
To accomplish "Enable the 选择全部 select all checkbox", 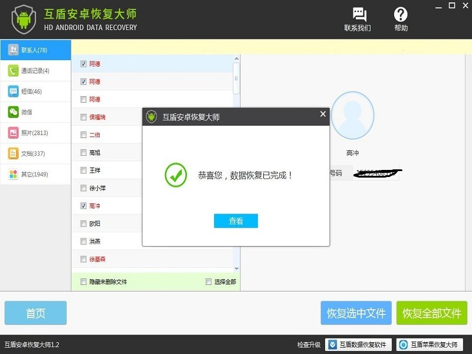I will 208,283.
